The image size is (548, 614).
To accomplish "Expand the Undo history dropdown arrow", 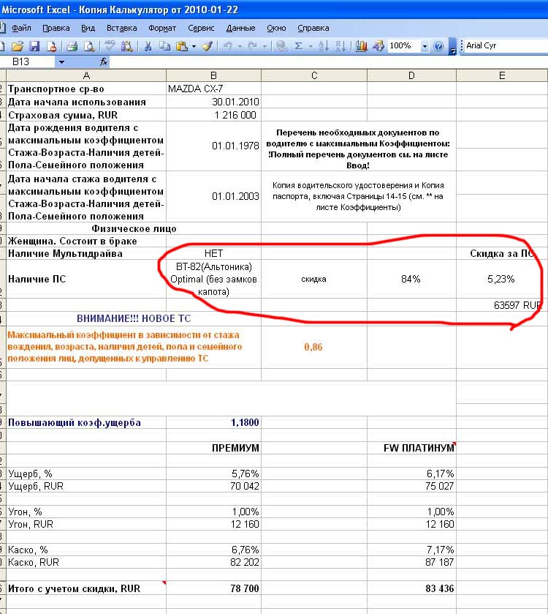I will [x=240, y=47].
